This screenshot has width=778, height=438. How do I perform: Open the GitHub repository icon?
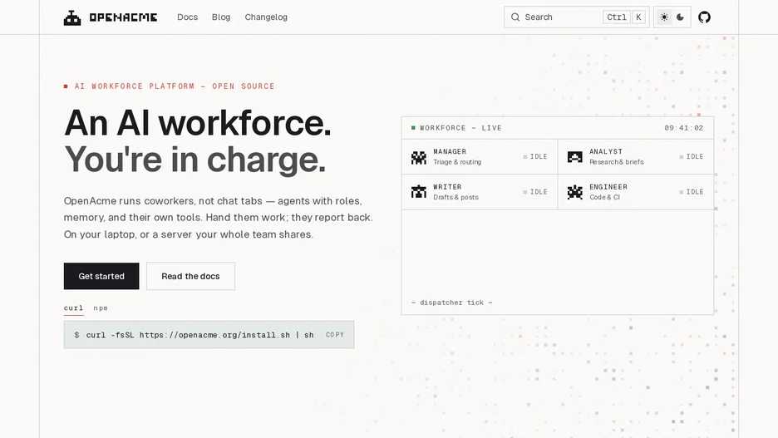pyautogui.click(x=704, y=17)
